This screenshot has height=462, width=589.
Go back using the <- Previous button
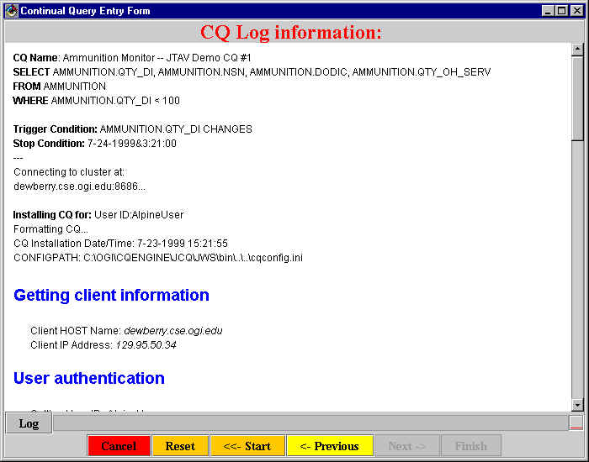[x=329, y=446]
